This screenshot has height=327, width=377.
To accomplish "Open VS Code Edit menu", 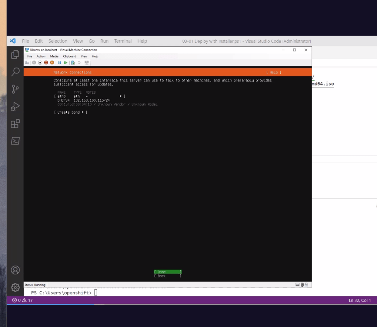I will 39,41.
